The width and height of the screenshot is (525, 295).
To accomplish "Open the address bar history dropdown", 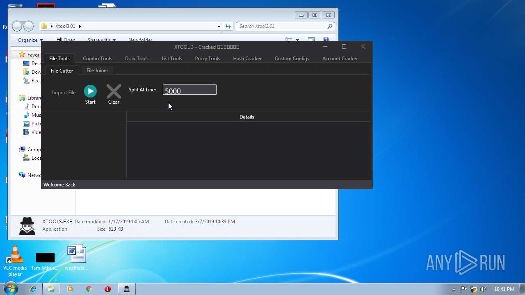I will [x=219, y=26].
